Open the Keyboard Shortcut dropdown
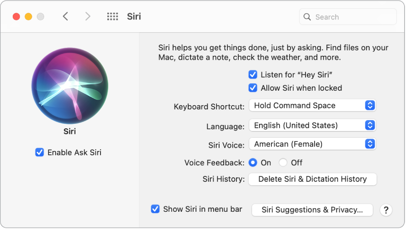Screen dimensions: 406x229 click(312, 105)
